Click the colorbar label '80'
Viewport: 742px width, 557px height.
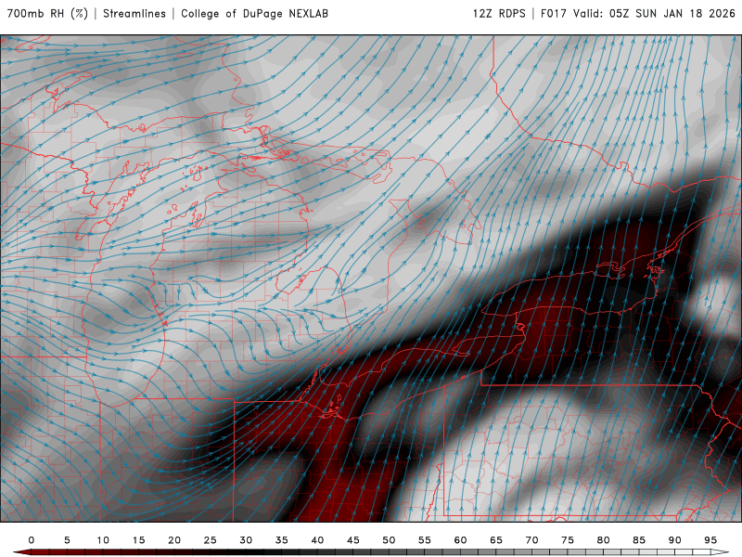pos(604,540)
